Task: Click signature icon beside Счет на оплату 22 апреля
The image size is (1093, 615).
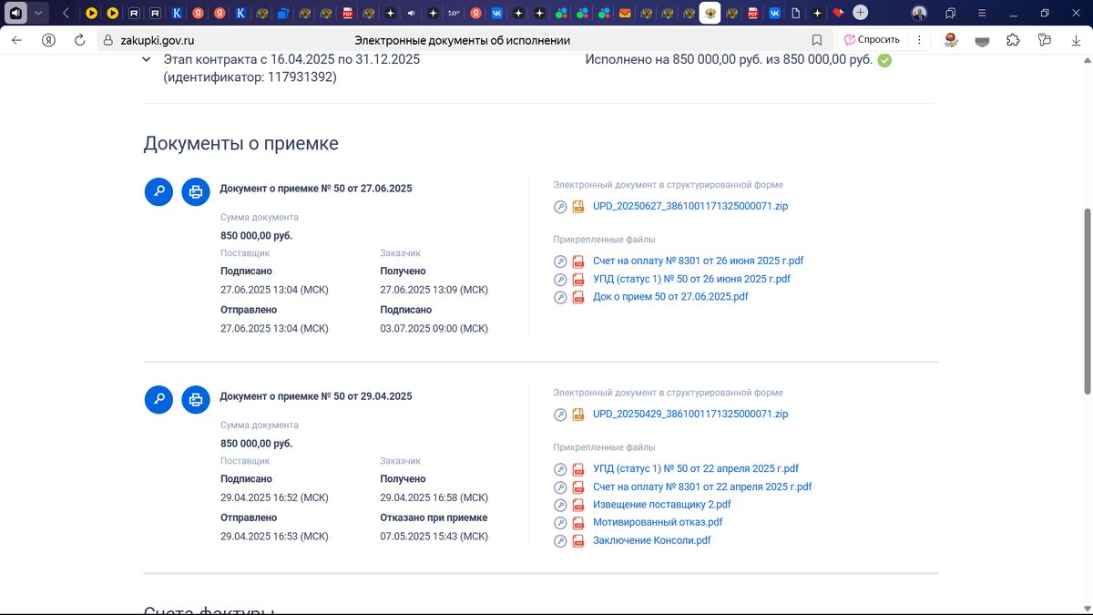Action: 560,487
